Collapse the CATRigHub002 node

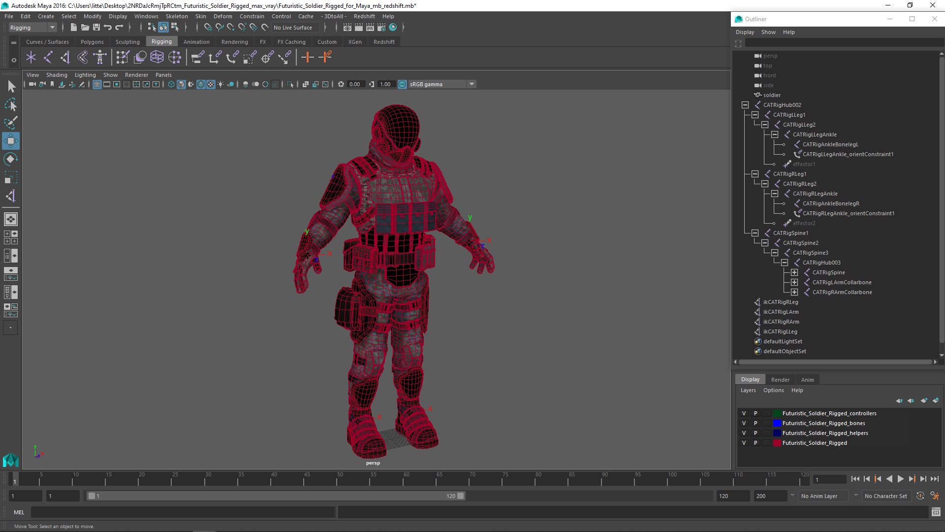[x=745, y=105]
